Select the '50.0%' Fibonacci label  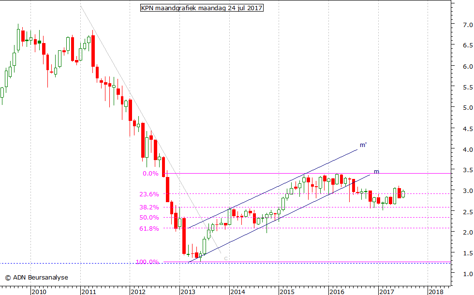149,218
